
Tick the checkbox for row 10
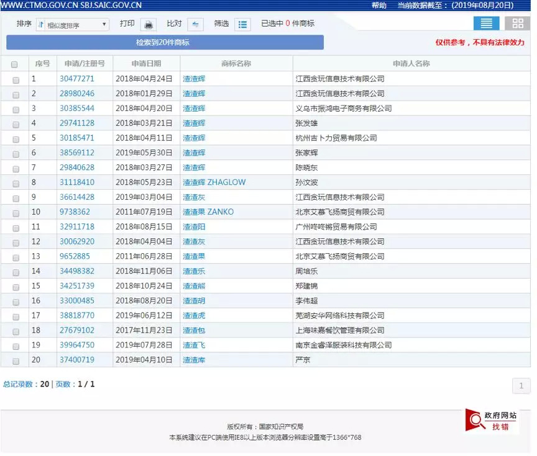pyautogui.click(x=16, y=212)
